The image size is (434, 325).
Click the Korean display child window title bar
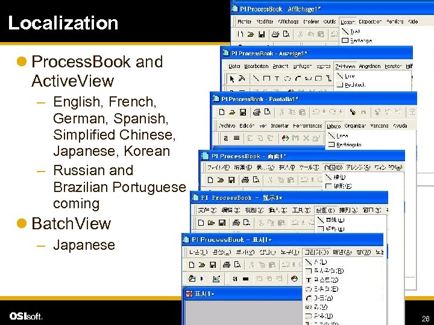(x=243, y=294)
